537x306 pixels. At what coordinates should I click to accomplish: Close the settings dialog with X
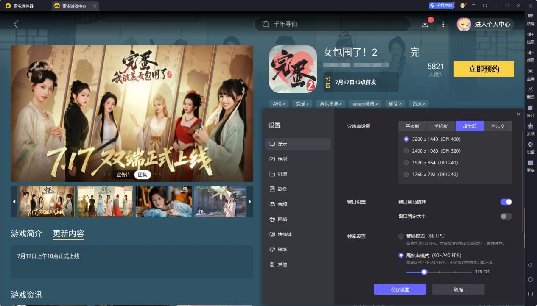click(519, 114)
